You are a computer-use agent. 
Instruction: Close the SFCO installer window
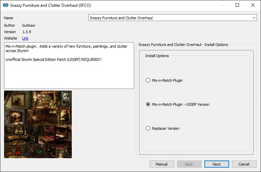[253, 5]
